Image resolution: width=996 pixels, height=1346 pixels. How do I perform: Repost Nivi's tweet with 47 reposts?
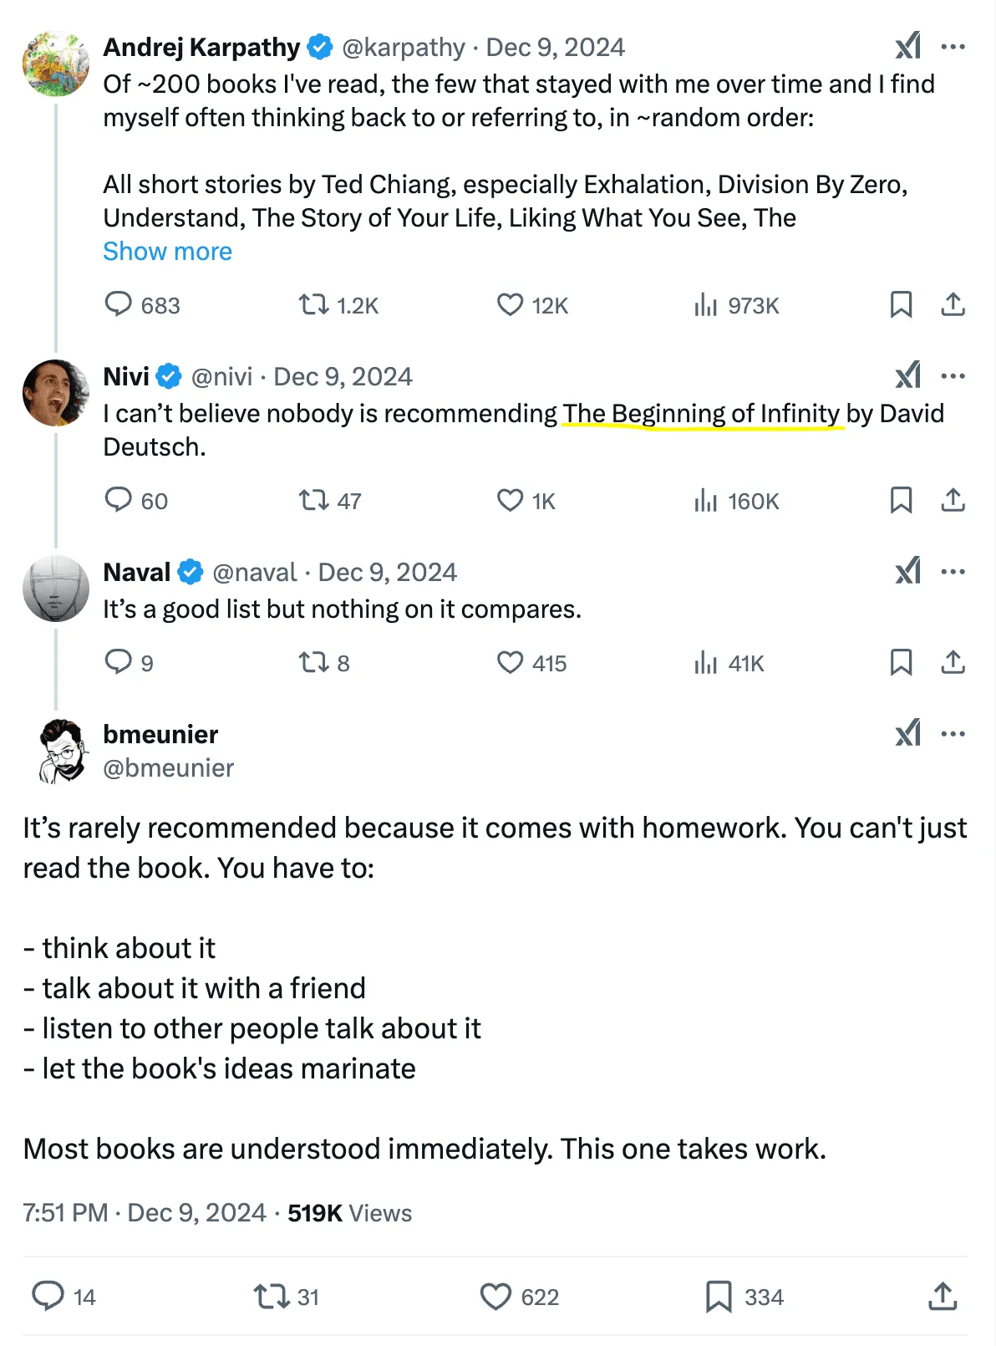(x=330, y=501)
